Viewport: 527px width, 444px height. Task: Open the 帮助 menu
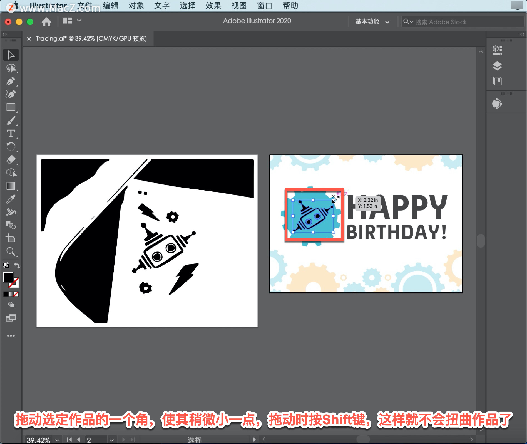click(290, 5)
